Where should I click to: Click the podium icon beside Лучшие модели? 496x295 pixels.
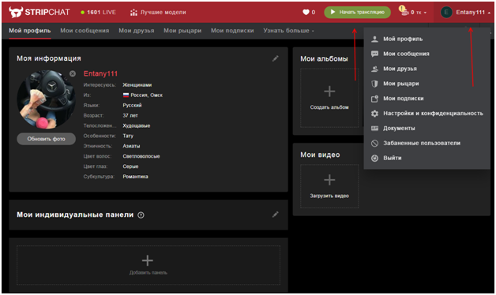133,13
